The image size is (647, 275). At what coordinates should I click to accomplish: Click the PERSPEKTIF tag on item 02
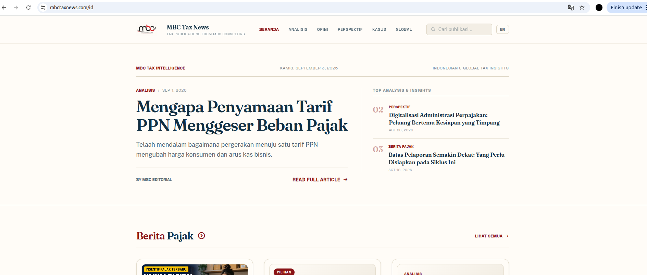[x=399, y=107]
